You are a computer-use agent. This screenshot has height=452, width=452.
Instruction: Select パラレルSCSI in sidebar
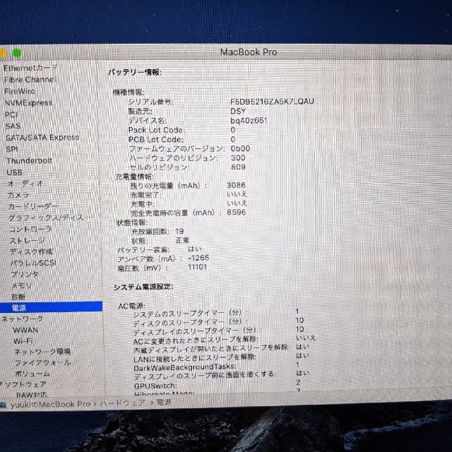coord(33,263)
